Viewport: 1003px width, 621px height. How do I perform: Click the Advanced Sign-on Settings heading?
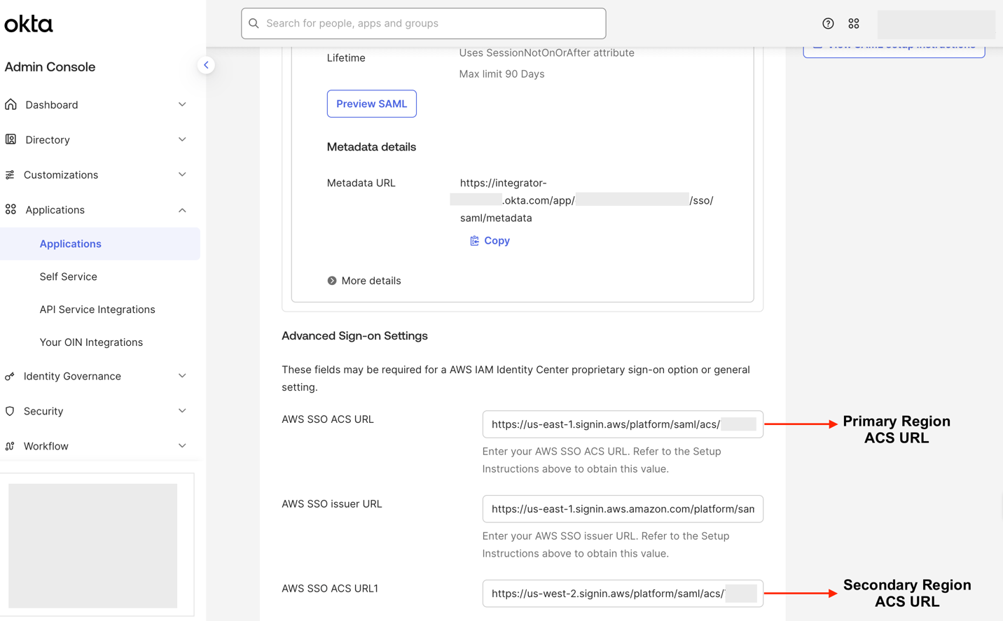coord(354,336)
